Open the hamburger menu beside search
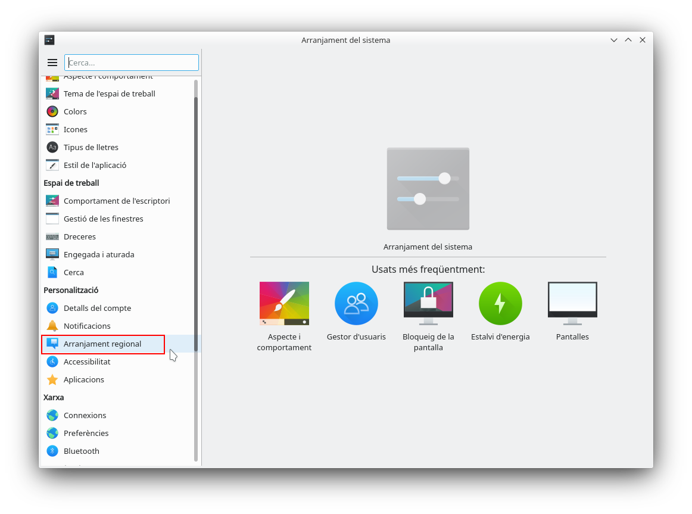The height and width of the screenshot is (514, 692). pyautogui.click(x=52, y=63)
